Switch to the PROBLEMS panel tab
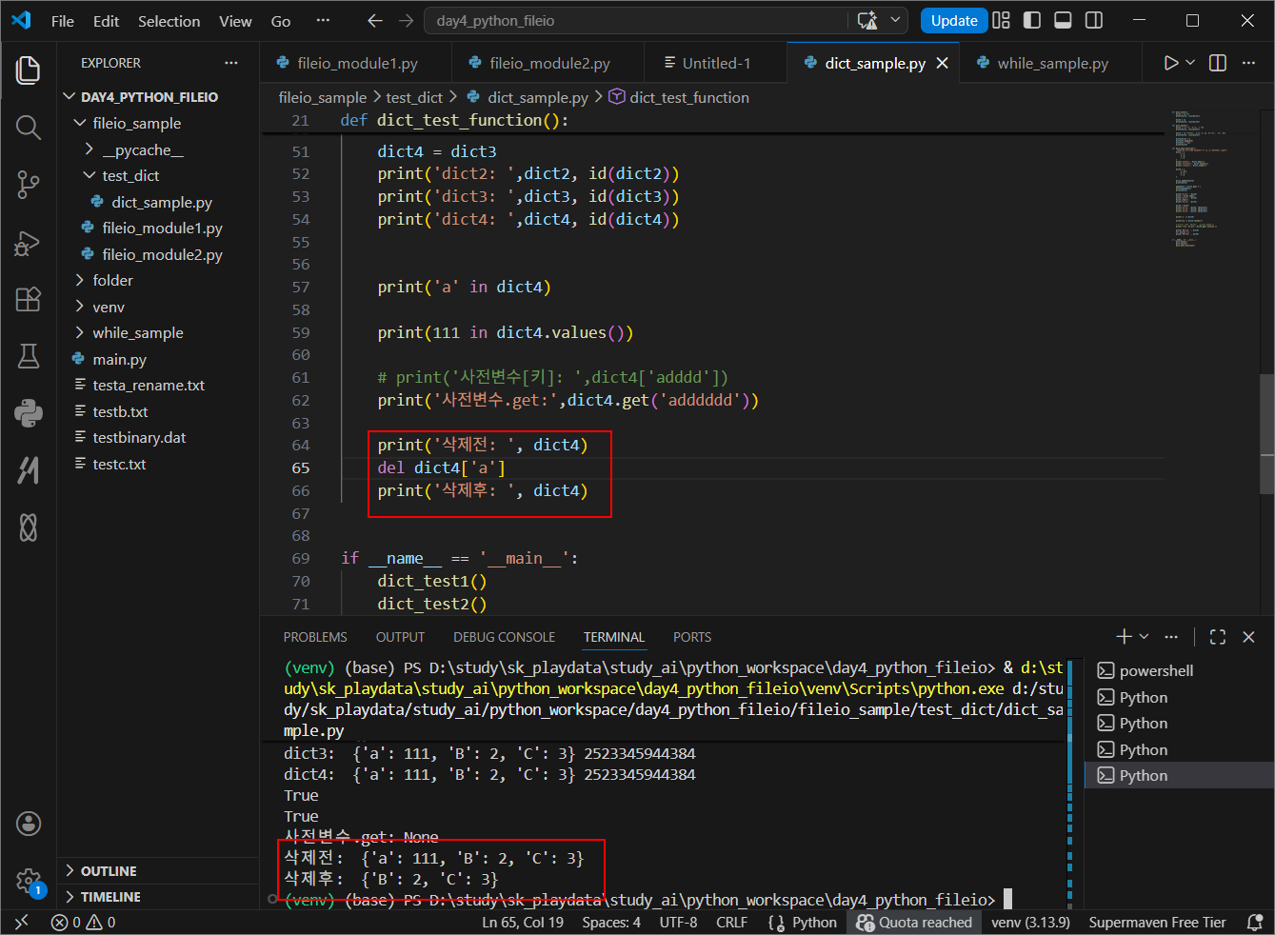 coord(315,637)
